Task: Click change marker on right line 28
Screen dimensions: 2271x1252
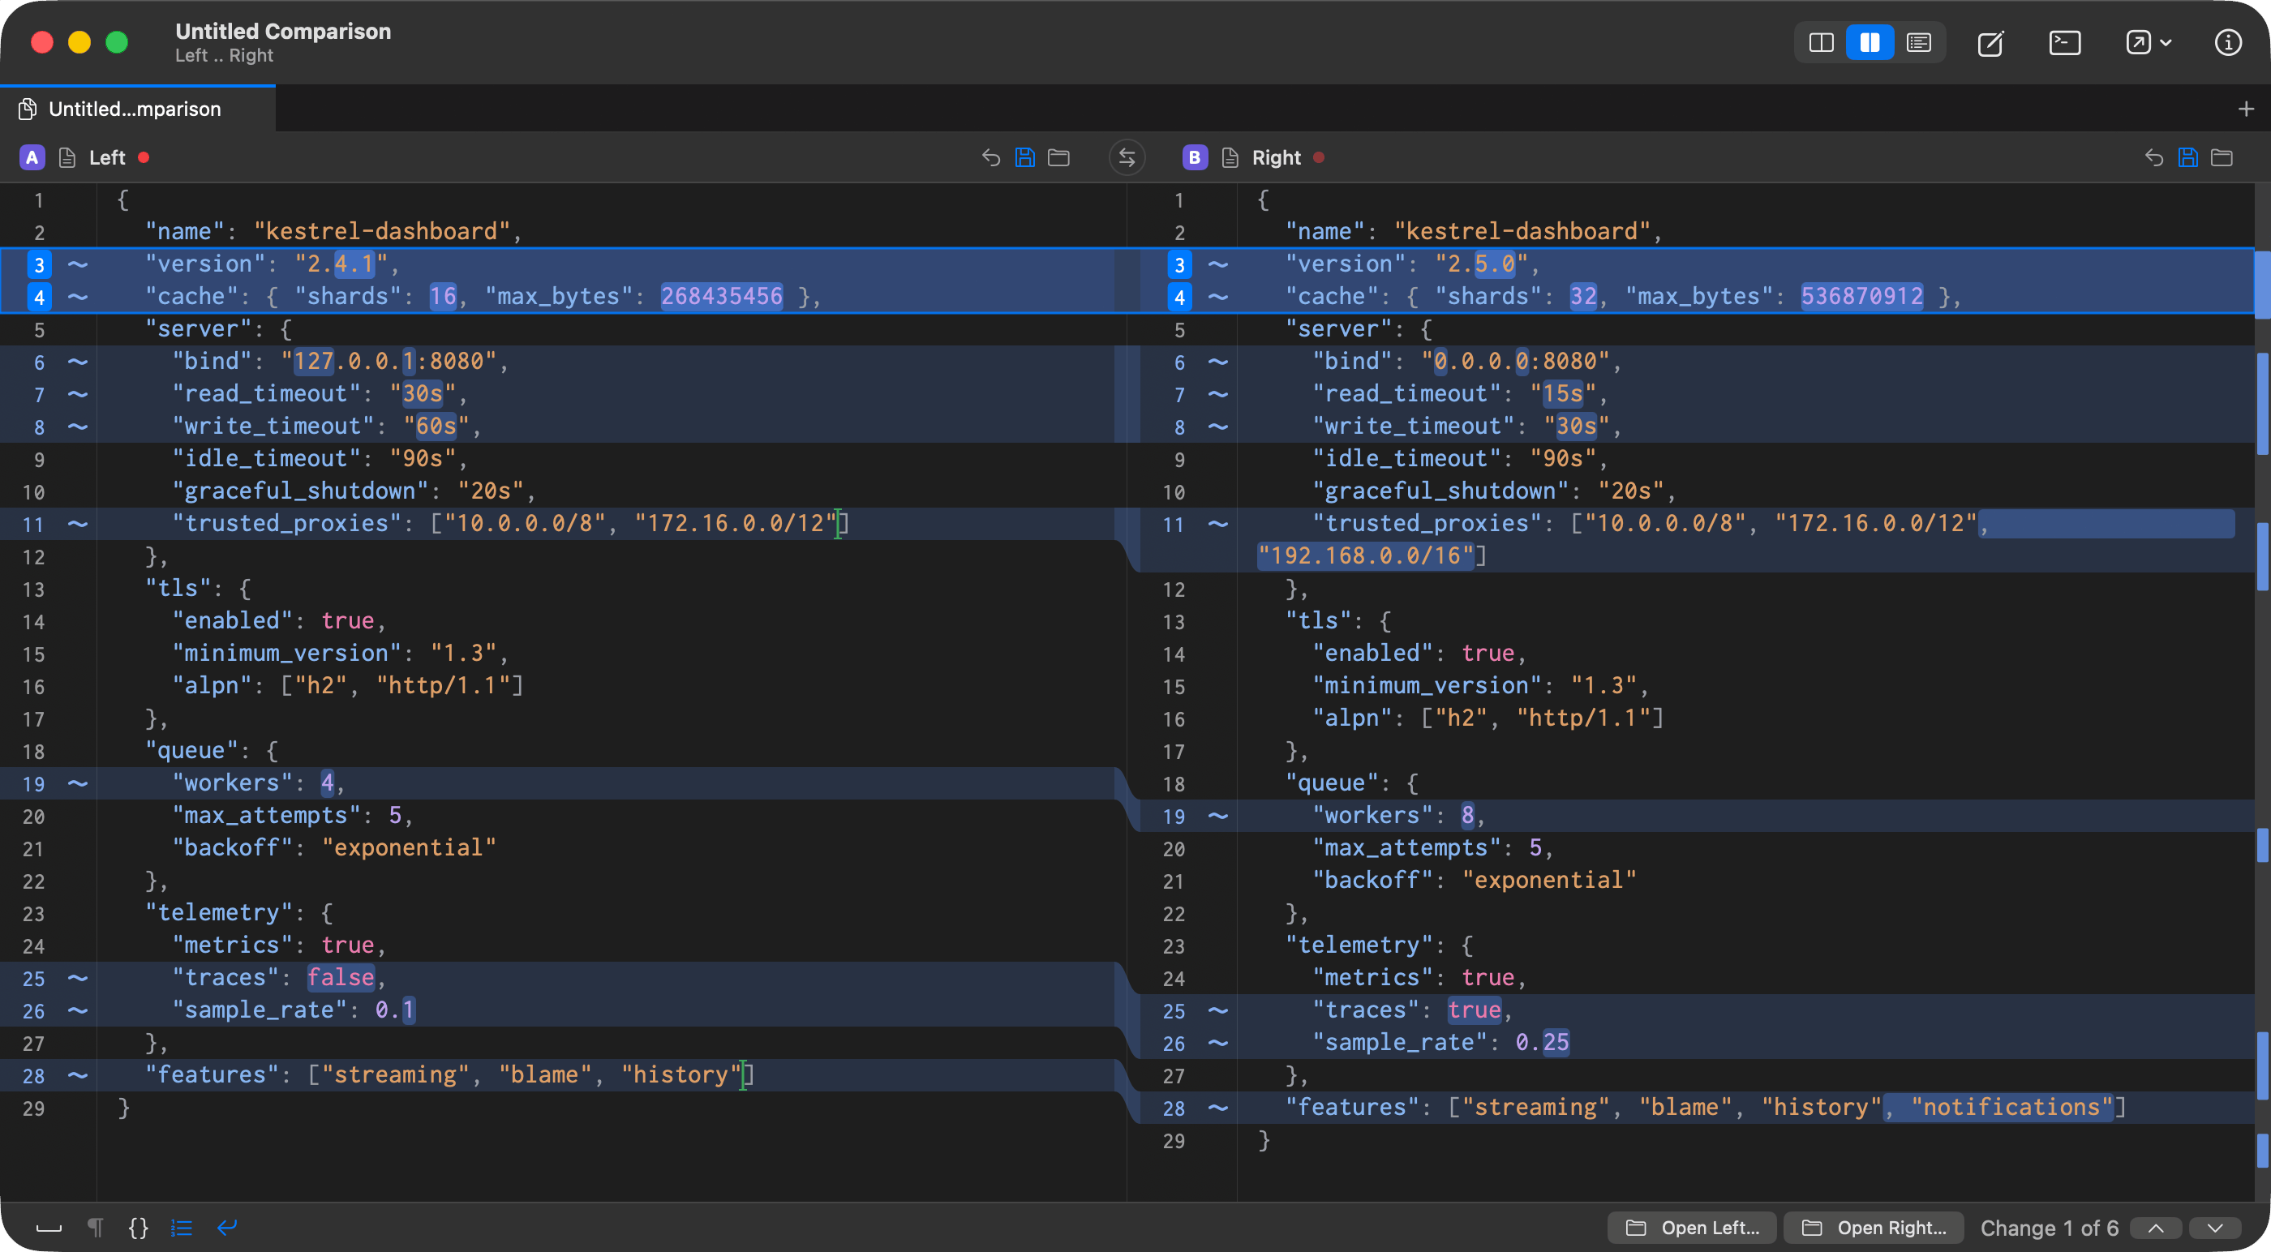Action: 1217,1108
